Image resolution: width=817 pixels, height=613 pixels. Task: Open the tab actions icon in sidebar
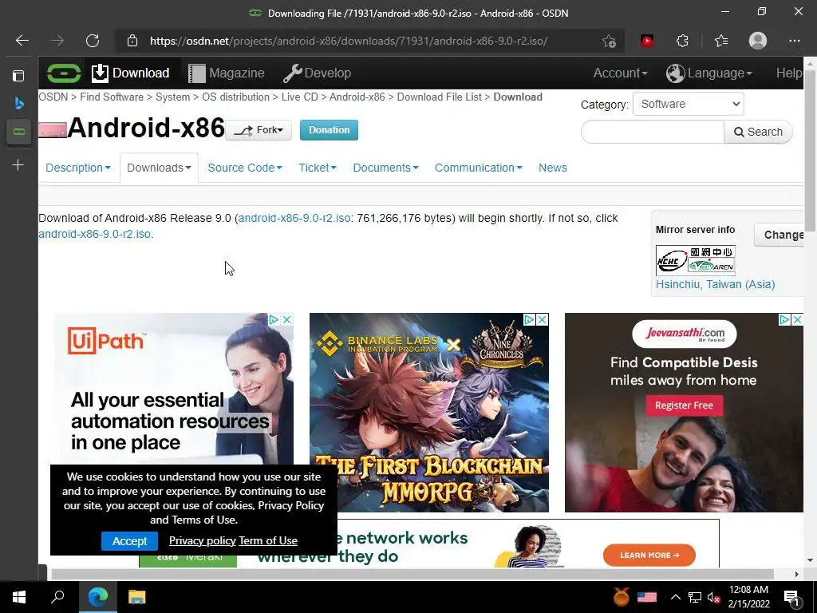tap(18, 76)
